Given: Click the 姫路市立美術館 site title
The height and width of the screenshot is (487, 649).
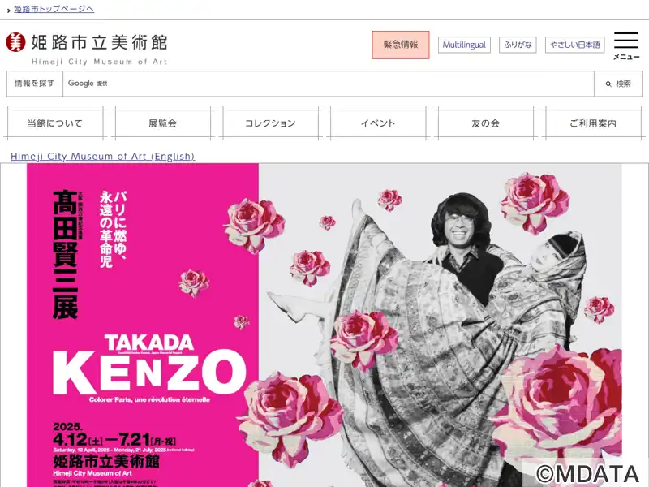Looking at the screenshot, I should [99, 43].
